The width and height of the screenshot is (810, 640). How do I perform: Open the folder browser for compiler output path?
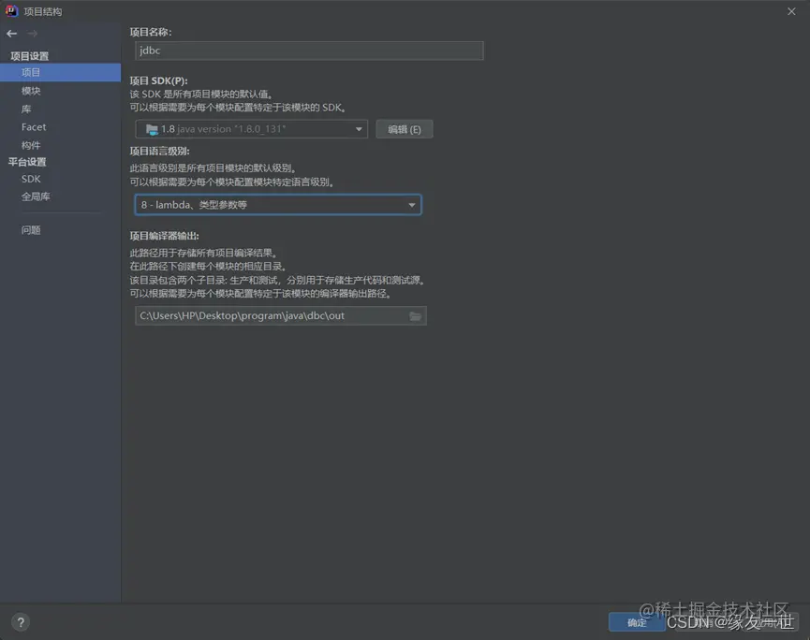[416, 315]
